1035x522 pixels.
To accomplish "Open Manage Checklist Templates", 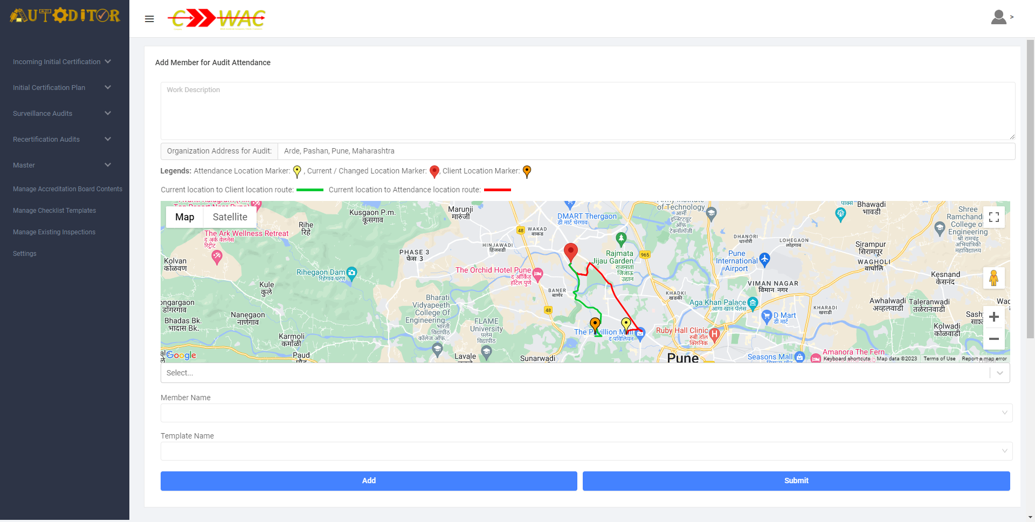I will 54,211.
